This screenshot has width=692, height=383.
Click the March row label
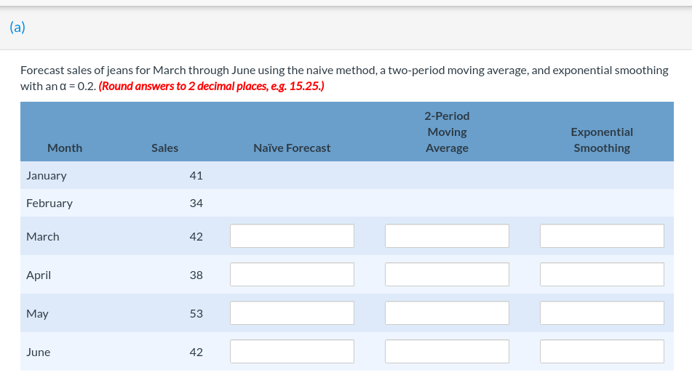(x=43, y=237)
